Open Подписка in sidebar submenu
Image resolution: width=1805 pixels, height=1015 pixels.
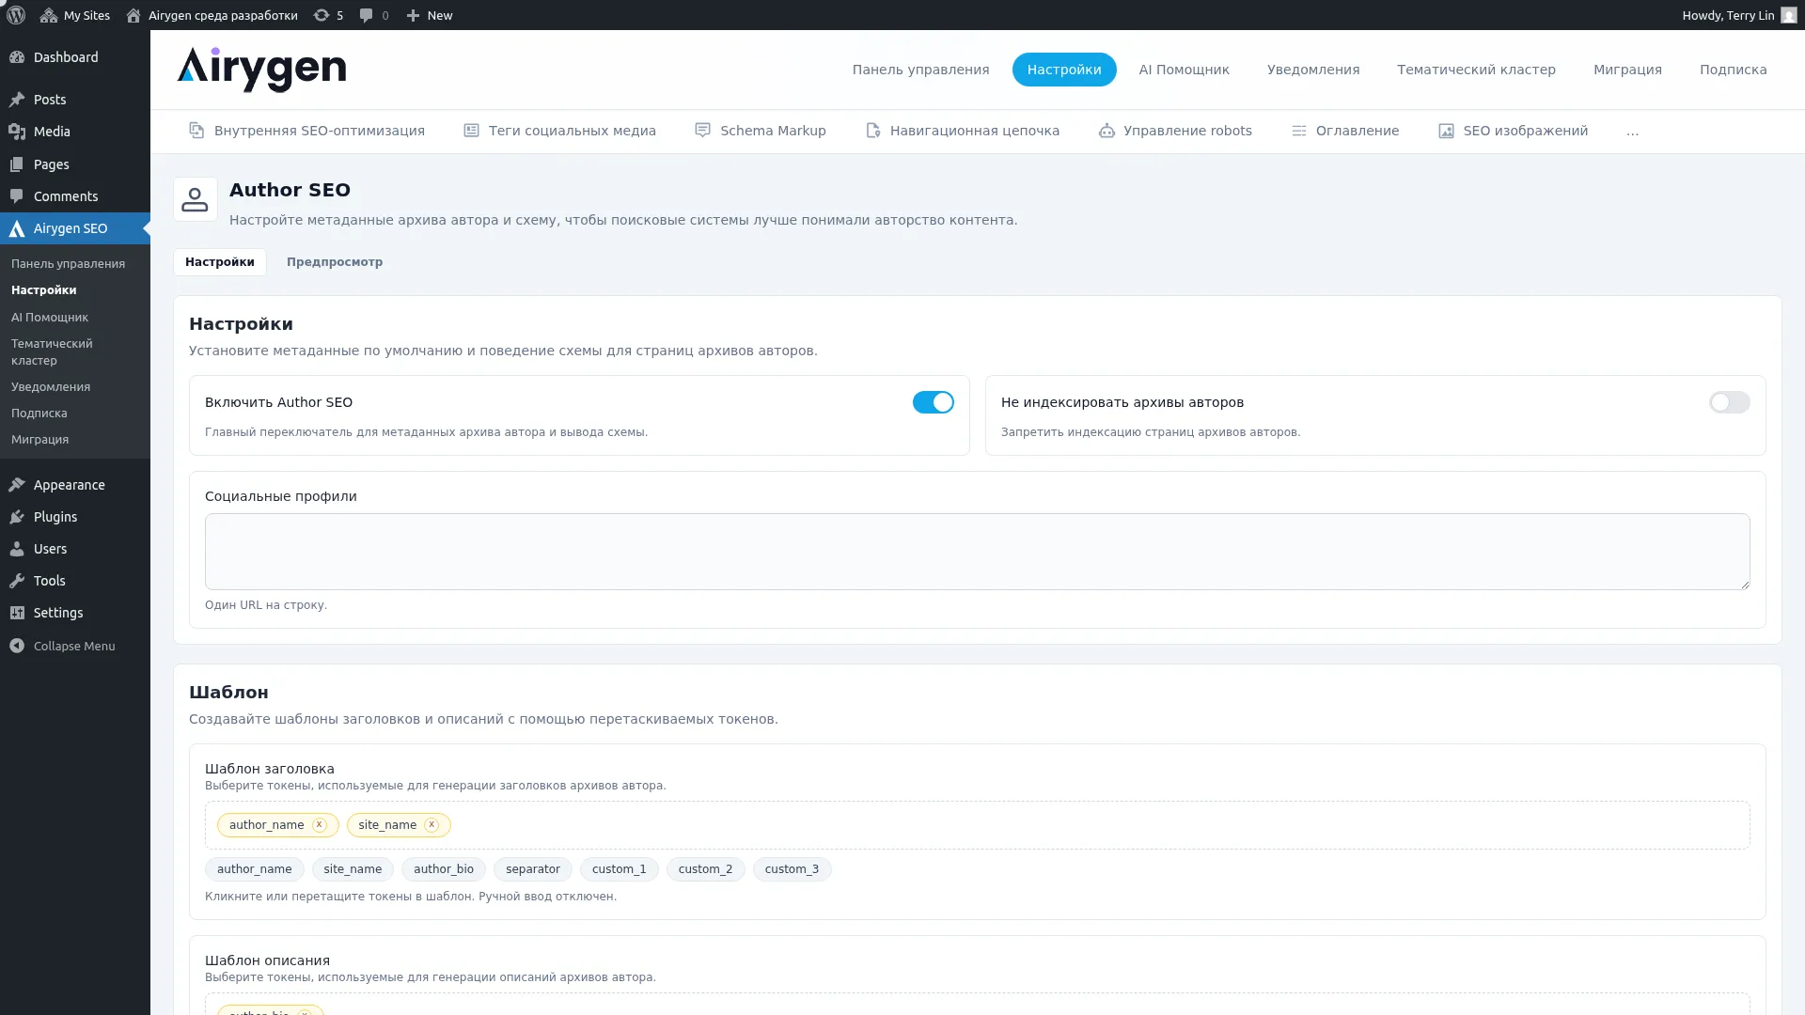(39, 414)
